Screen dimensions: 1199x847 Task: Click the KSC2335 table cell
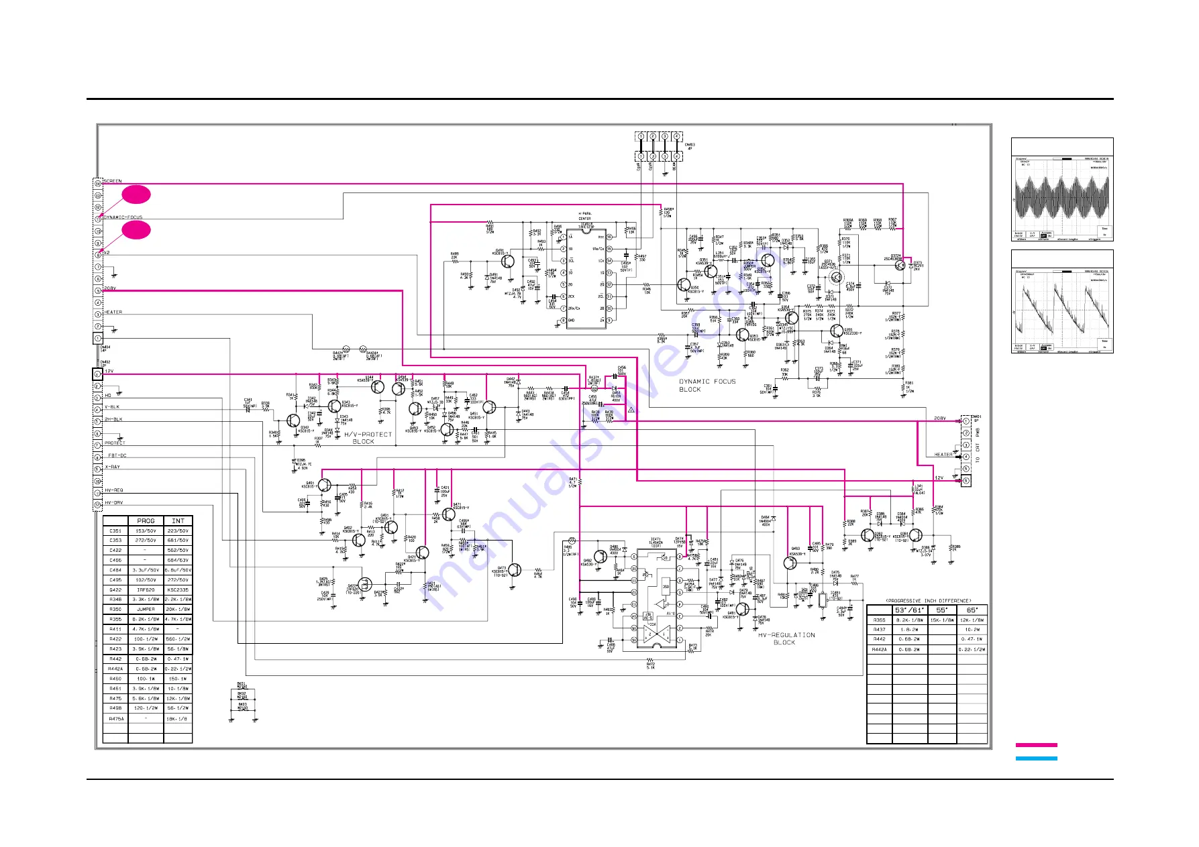[178, 589]
